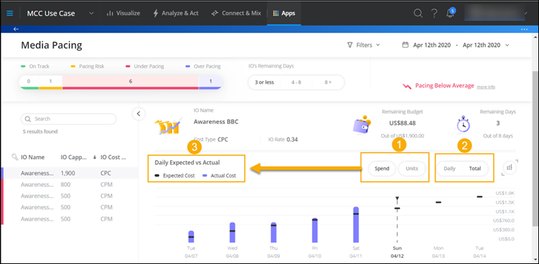Screen dimensions: 539x264
Task: Collapse the IO list side panel
Action: [138, 113]
